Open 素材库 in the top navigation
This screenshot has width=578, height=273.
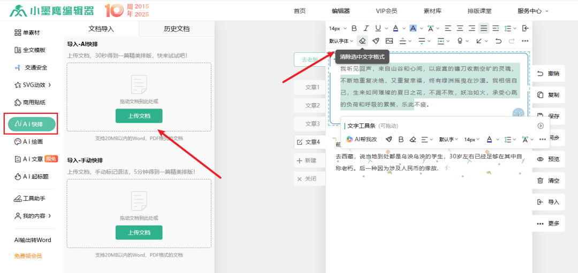432,11
